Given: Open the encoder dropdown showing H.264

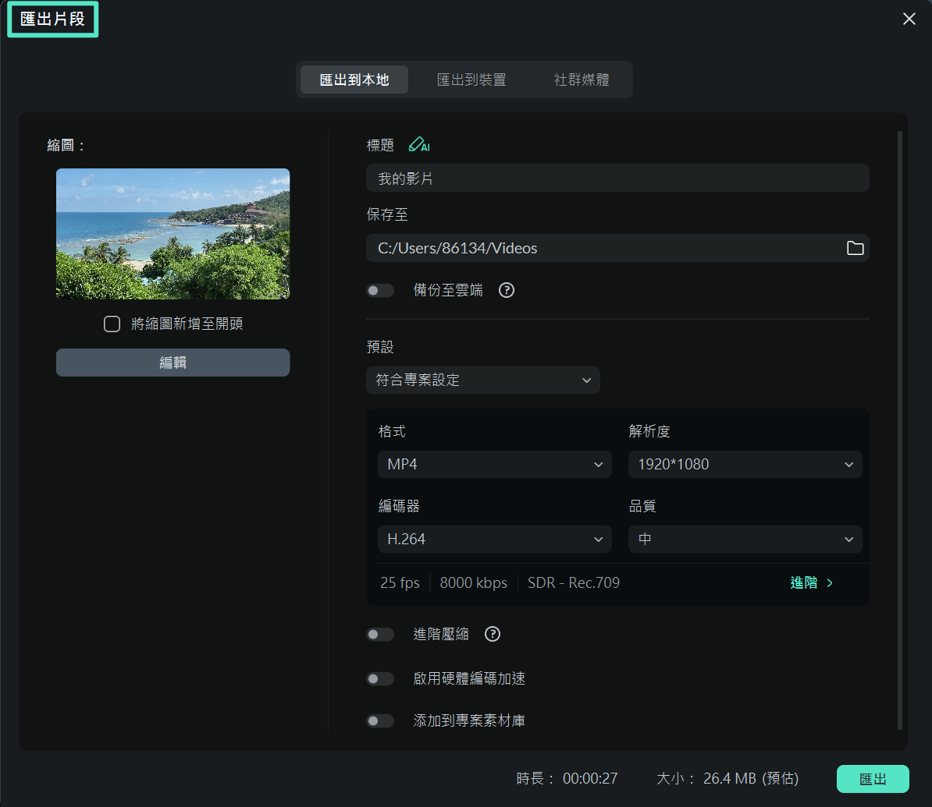Looking at the screenshot, I should [494, 539].
